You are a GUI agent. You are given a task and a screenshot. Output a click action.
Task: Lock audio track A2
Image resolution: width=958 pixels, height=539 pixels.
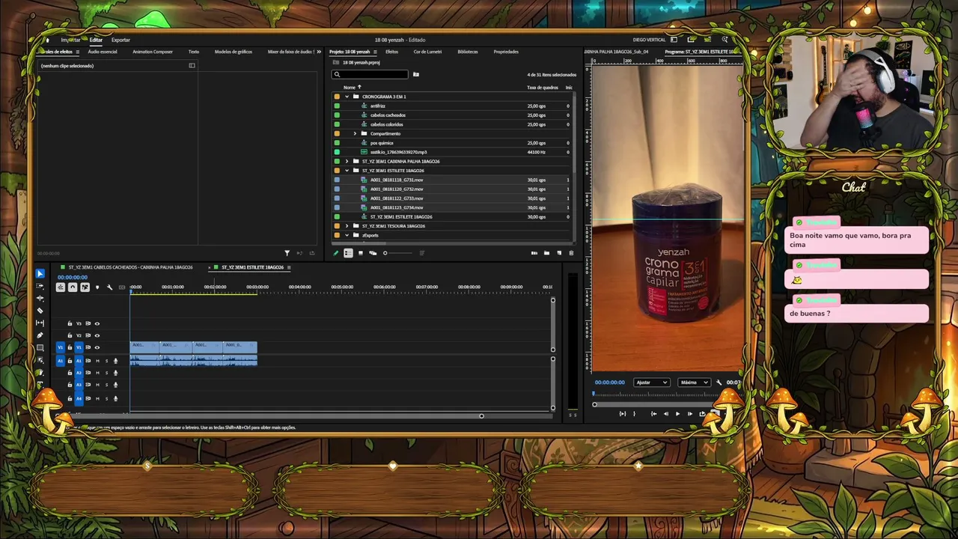coord(70,373)
